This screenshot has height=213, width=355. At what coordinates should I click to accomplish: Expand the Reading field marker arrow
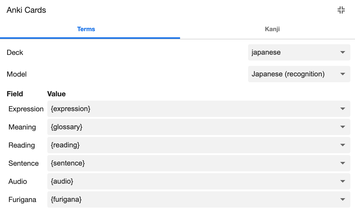click(343, 145)
